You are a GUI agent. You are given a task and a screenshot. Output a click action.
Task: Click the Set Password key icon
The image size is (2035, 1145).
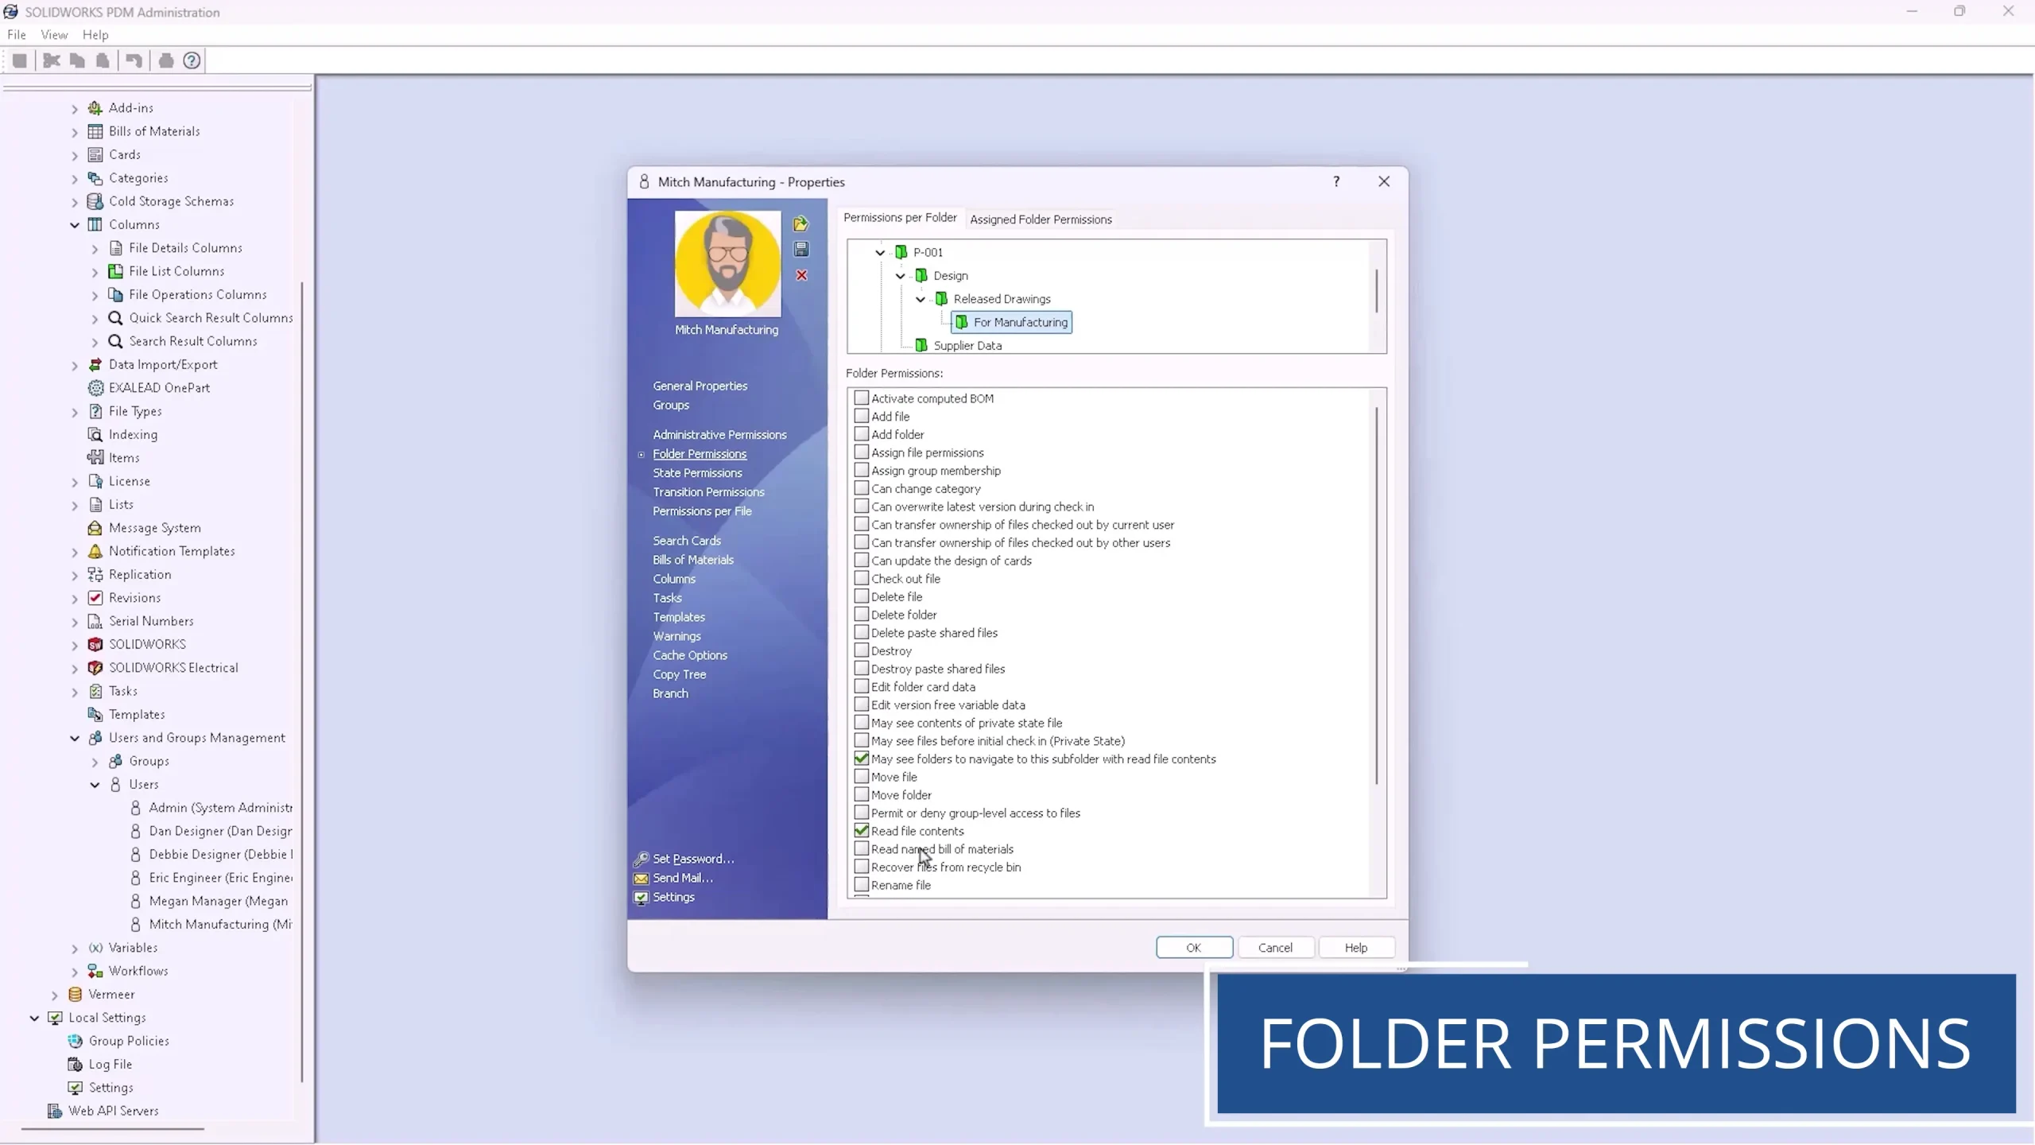[x=642, y=859]
